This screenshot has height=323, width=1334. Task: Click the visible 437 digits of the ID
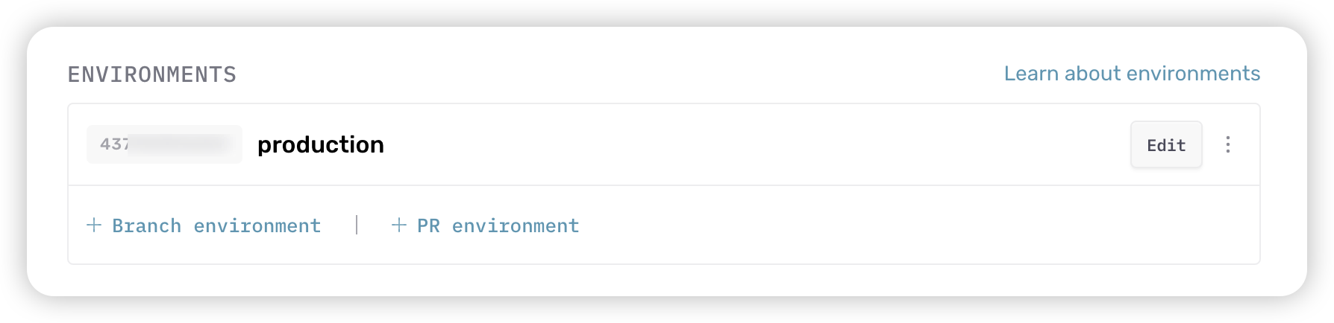pos(114,144)
